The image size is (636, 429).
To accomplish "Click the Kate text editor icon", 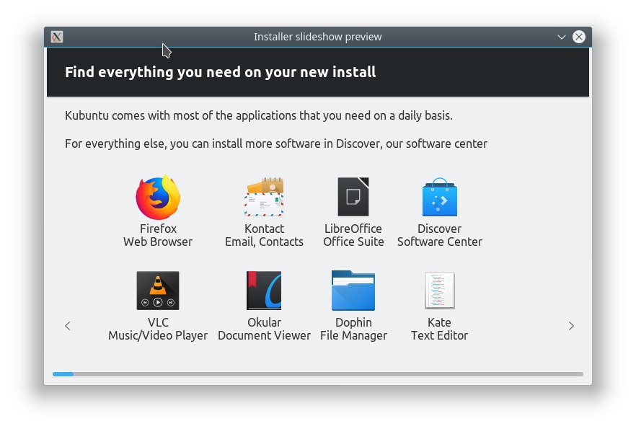I will (x=440, y=291).
